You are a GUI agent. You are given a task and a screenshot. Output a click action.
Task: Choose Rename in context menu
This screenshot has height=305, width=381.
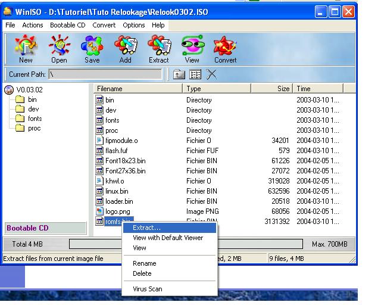170,263
